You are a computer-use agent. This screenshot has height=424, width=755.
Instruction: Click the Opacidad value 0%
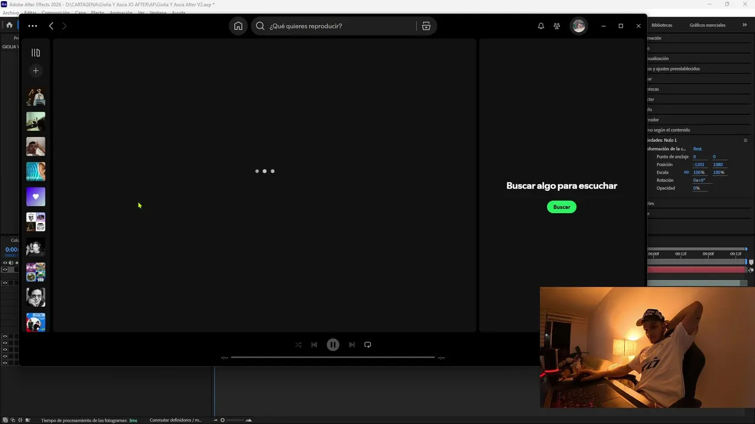tap(697, 188)
